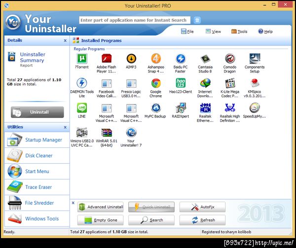Open Startup Manager utility
The width and height of the screenshot is (296, 248).
click(x=37, y=140)
